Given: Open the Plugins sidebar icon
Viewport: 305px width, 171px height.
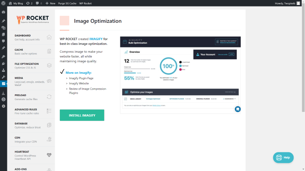Looking at the screenshot, I should (x=4, y=64).
